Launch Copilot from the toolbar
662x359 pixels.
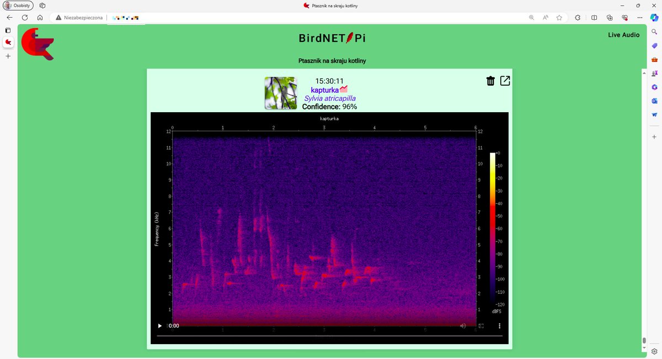tap(654, 17)
